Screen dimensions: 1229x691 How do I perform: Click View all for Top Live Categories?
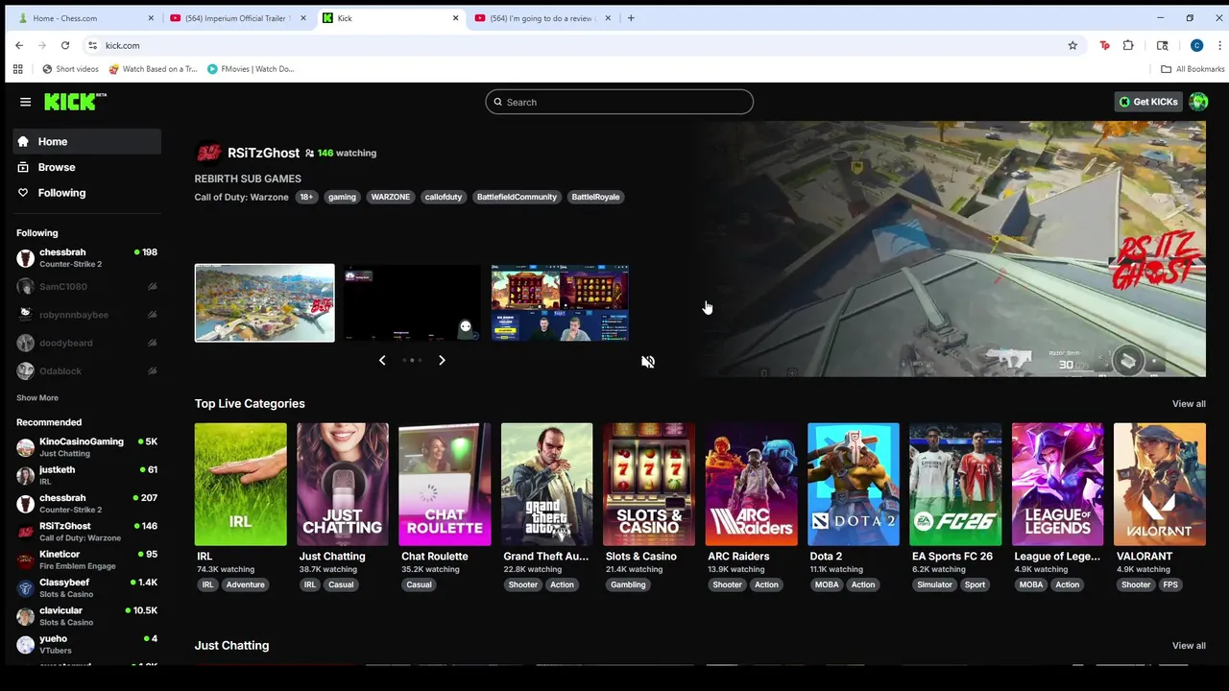click(x=1189, y=404)
